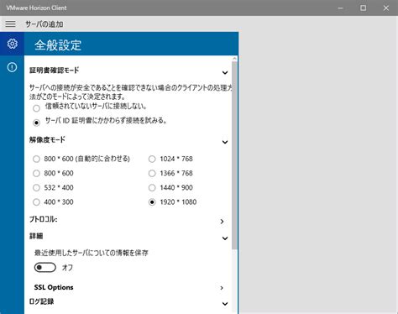Click the 詳細 heading
Viewport: 398px width, 314px height.
(x=36, y=236)
